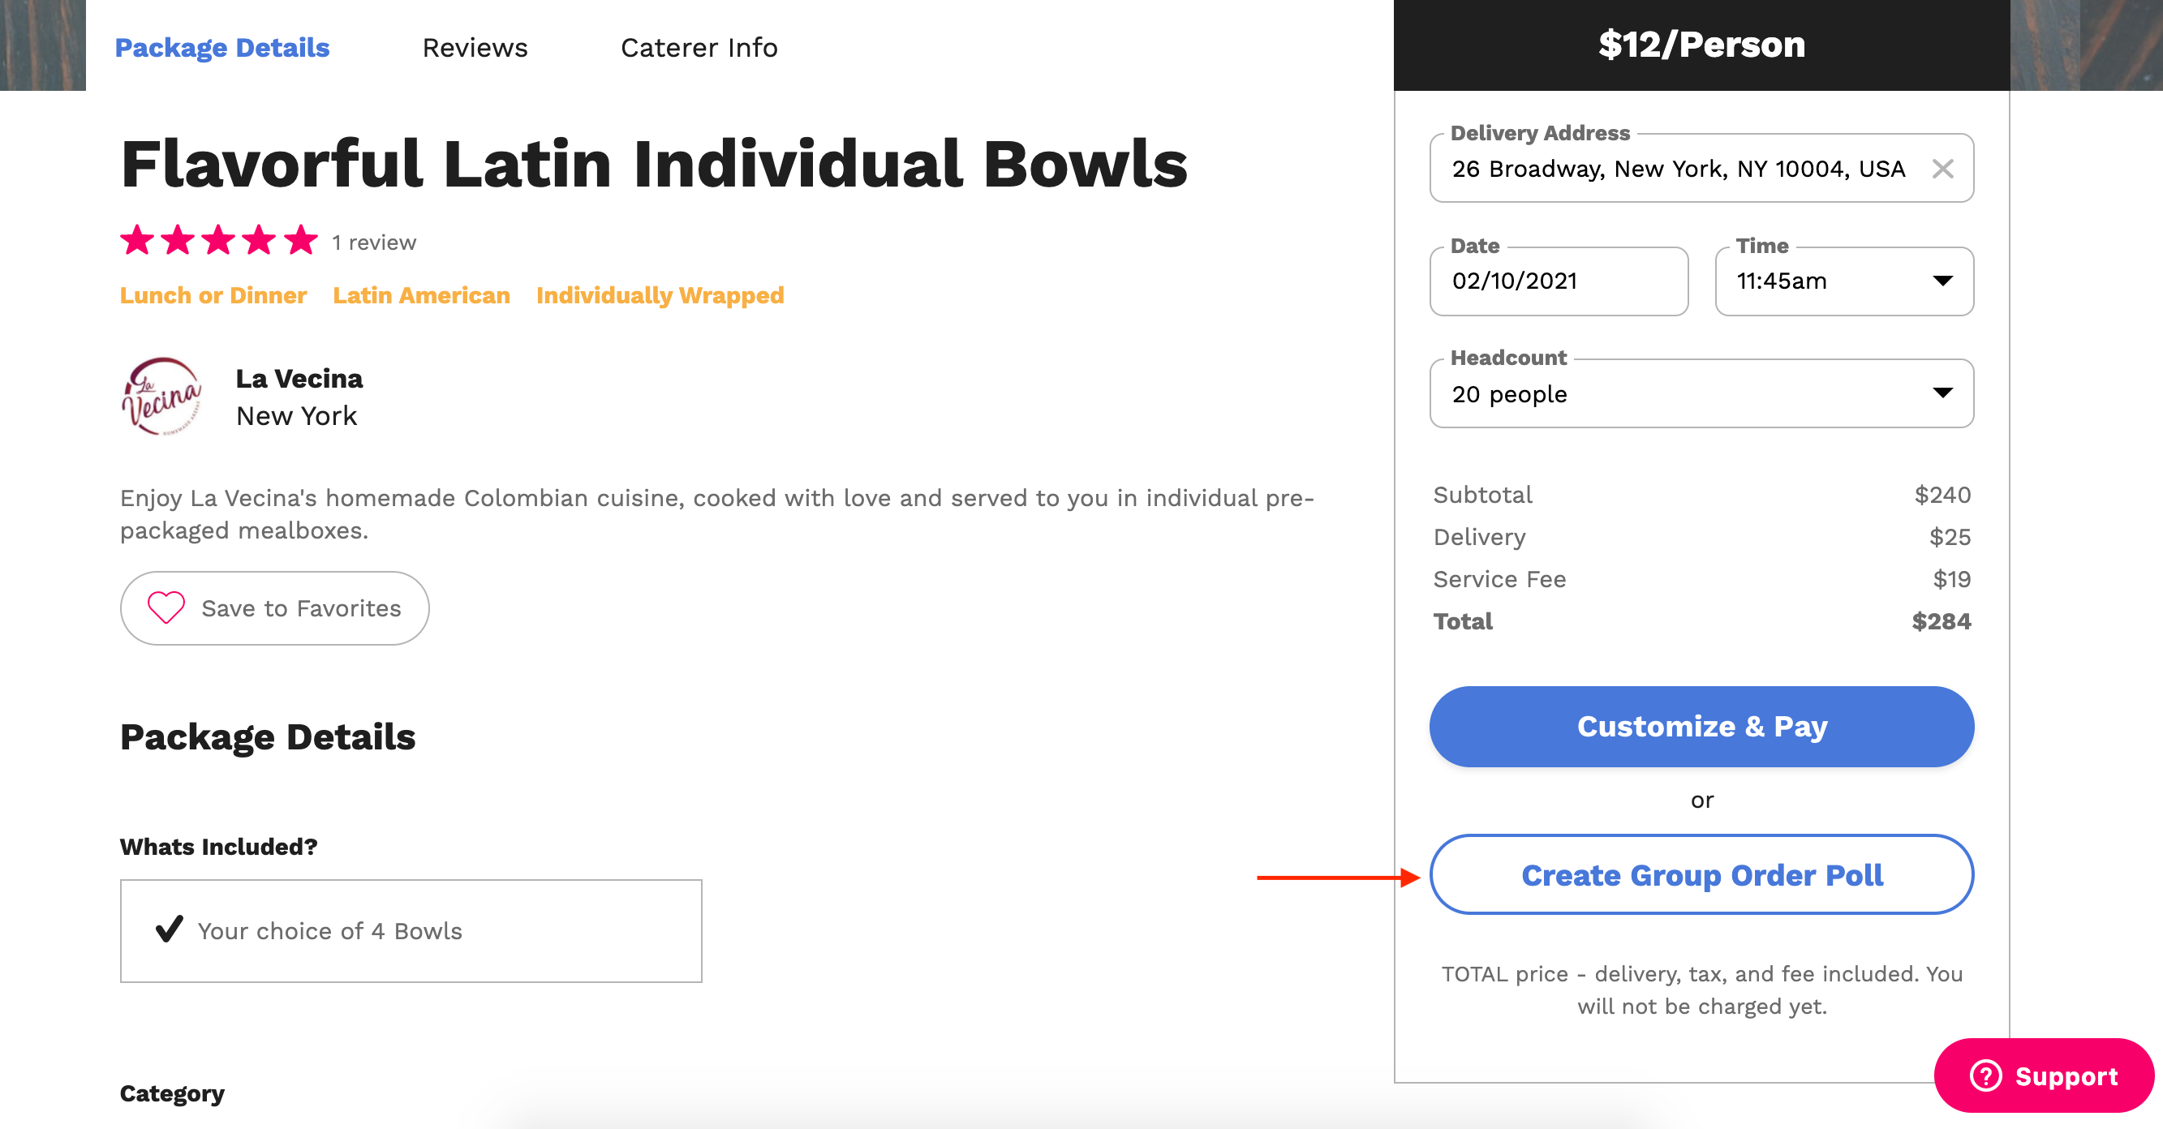
Task: Select the 20 people headcount field
Action: click(x=1671, y=393)
